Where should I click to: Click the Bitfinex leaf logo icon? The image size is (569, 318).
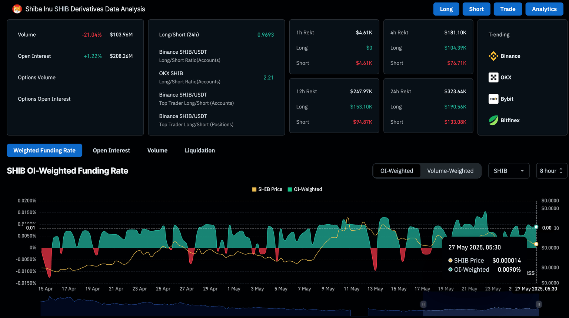(x=493, y=120)
